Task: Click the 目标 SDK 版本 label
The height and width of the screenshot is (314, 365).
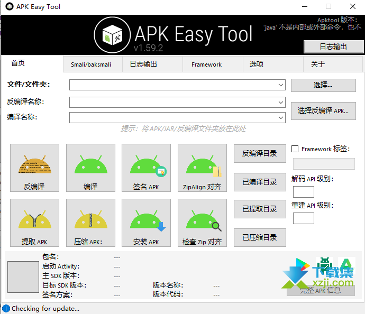Action: pos(64,285)
